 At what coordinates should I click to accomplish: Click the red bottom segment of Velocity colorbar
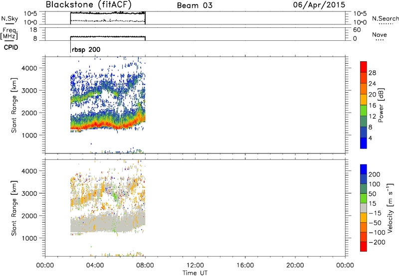[x=364, y=247]
